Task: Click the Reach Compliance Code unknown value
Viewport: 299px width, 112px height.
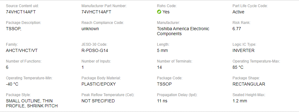Action: coord(90,29)
